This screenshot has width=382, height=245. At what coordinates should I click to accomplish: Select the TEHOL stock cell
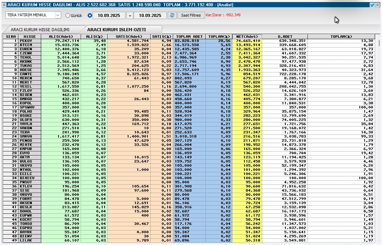30,58
